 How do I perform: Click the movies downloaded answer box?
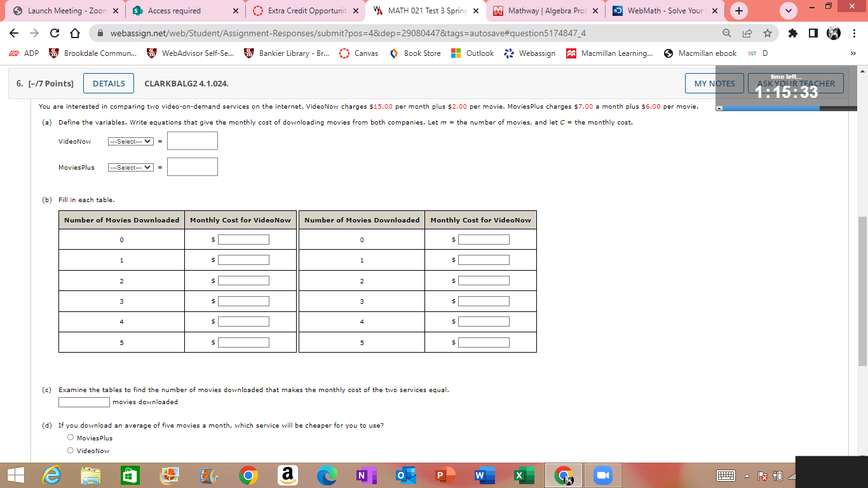(84, 402)
